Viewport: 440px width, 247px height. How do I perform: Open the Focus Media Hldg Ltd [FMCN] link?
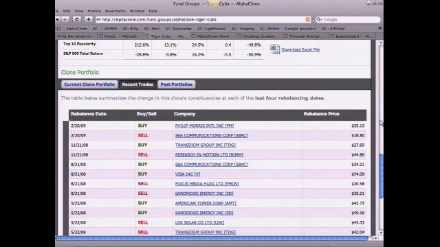pos(207,184)
